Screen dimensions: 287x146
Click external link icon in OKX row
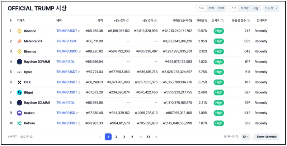(79, 82)
